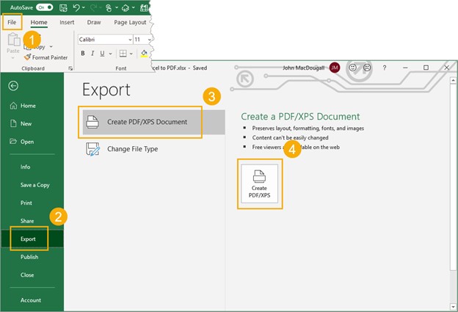Click the Format Painter brush button
The height and width of the screenshot is (312, 458).
click(46, 57)
